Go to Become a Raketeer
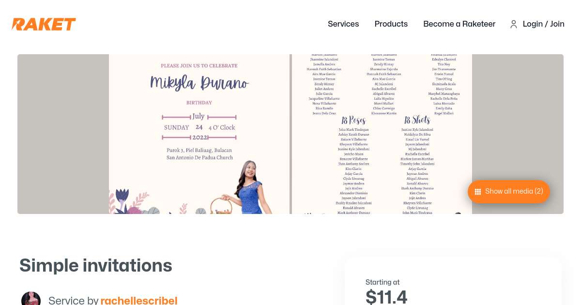 (459, 24)
